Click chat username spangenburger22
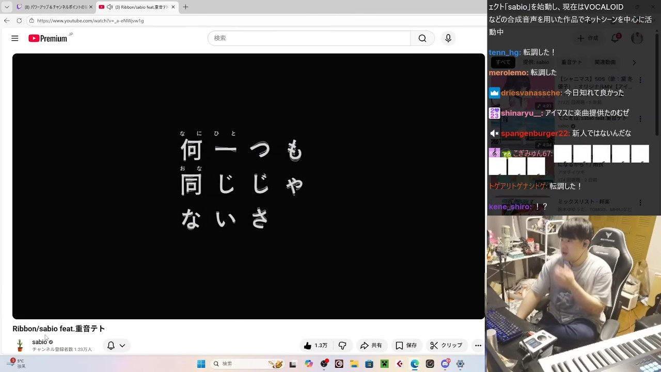 (x=535, y=133)
